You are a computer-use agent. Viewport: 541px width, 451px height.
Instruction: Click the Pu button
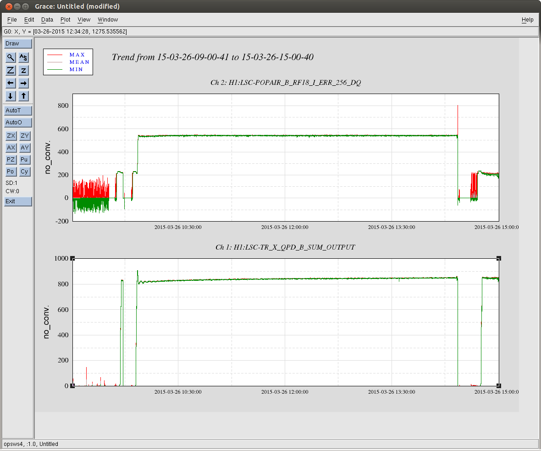[24, 160]
